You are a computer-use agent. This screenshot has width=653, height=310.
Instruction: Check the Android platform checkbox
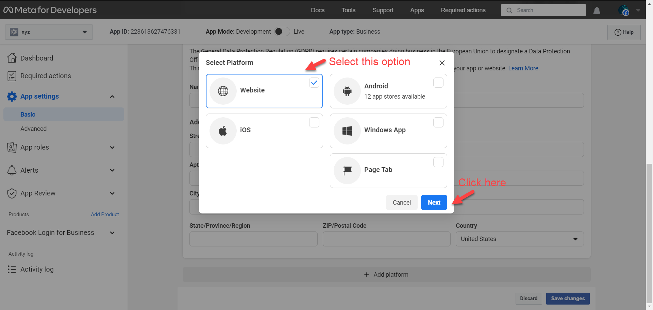tap(438, 83)
